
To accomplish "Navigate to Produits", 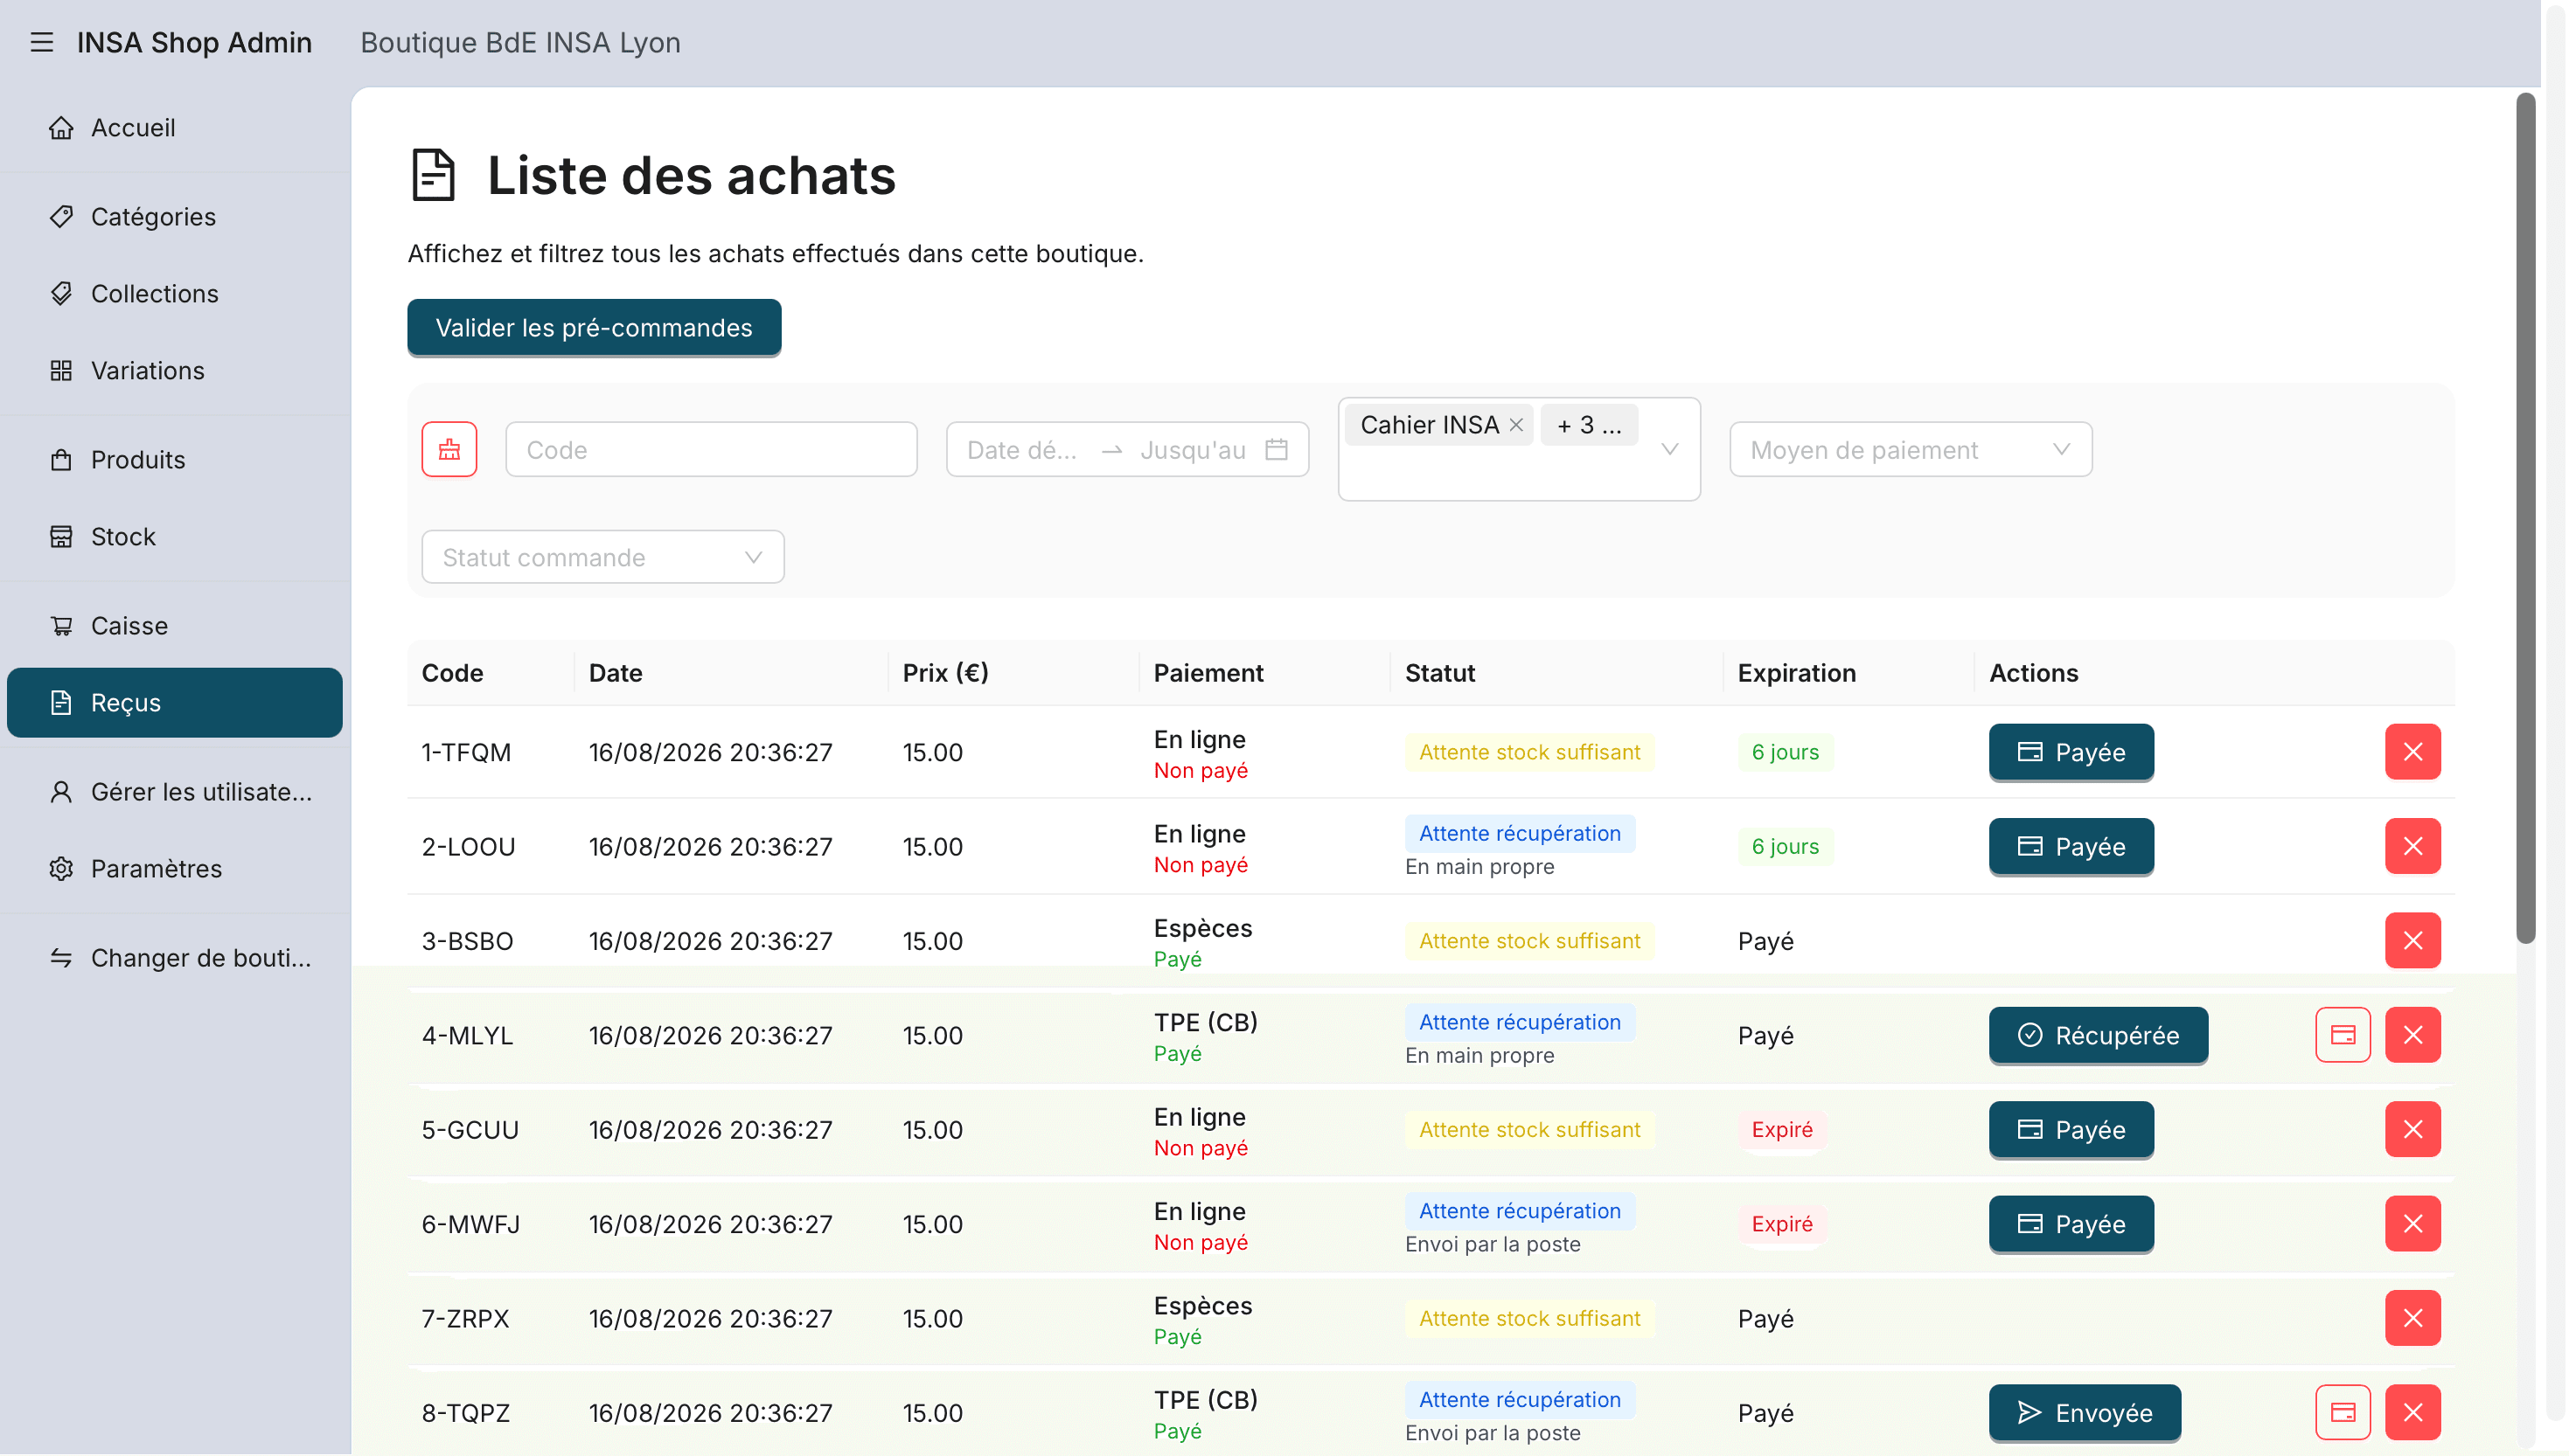I will point(175,460).
